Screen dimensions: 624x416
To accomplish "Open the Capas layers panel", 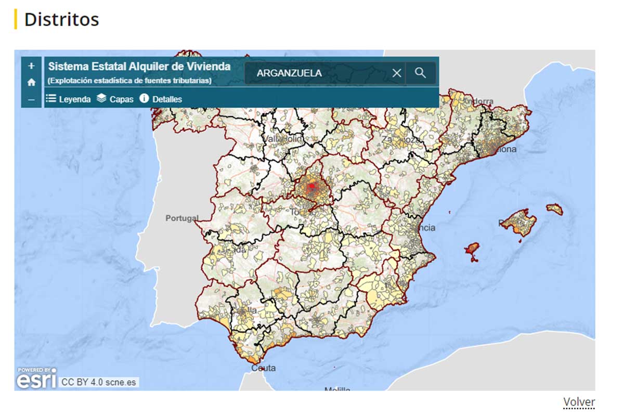I will coord(115,99).
